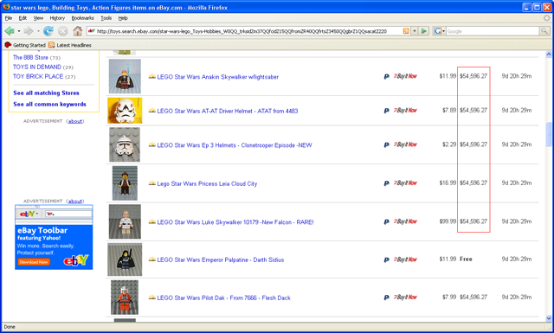Open the Edit menu

pyautogui.click(x=23, y=18)
